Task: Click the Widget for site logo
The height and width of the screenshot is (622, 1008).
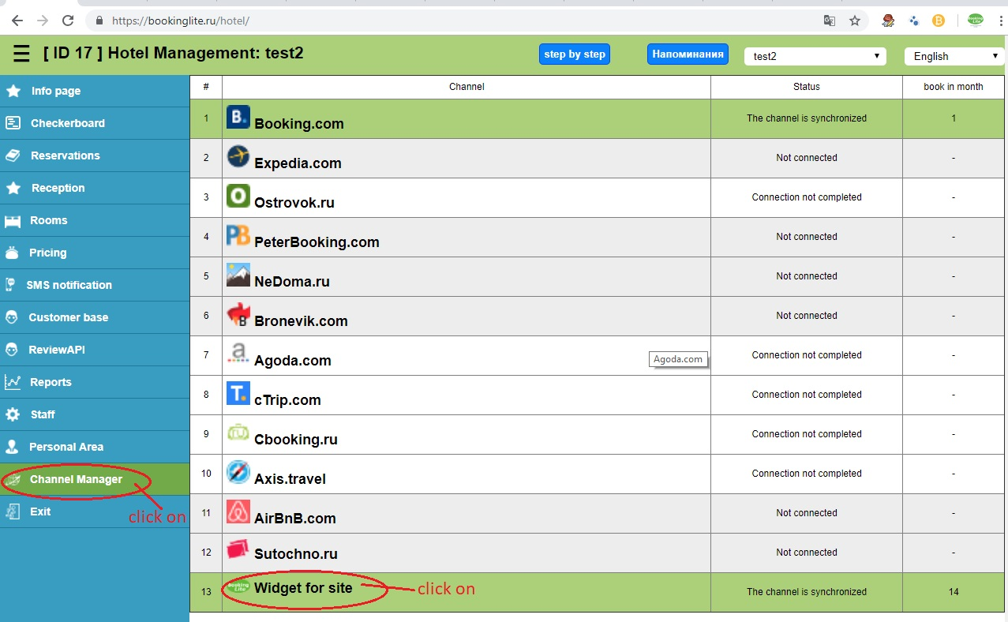Action: [238, 586]
